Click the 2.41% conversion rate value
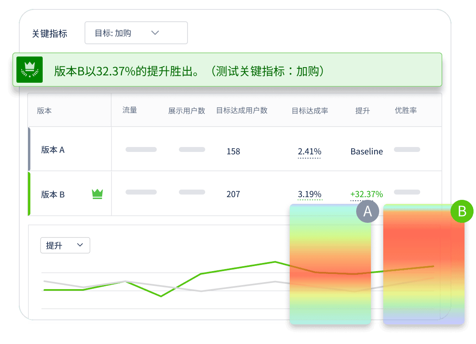Screen dimensions: 476x344 (309, 151)
